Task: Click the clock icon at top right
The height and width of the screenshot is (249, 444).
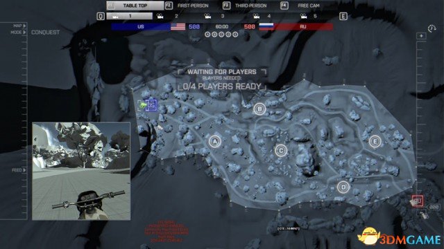Action: coord(432,28)
